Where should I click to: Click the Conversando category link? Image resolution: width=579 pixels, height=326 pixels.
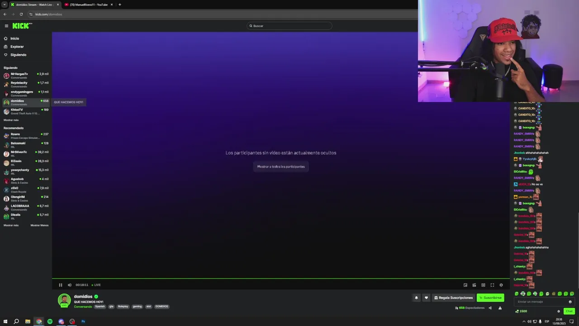tap(83, 307)
